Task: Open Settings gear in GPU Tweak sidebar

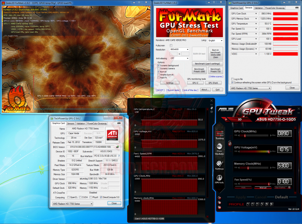Action: pos(219,165)
